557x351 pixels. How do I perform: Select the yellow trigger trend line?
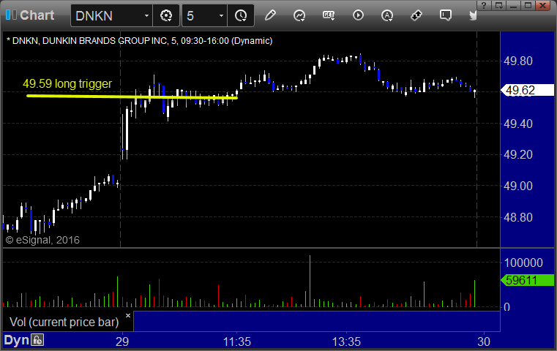point(132,97)
